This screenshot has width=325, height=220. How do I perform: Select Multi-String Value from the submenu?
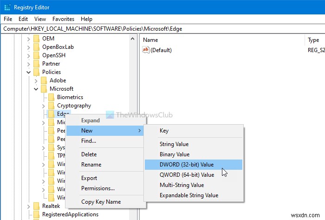(x=194, y=185)
